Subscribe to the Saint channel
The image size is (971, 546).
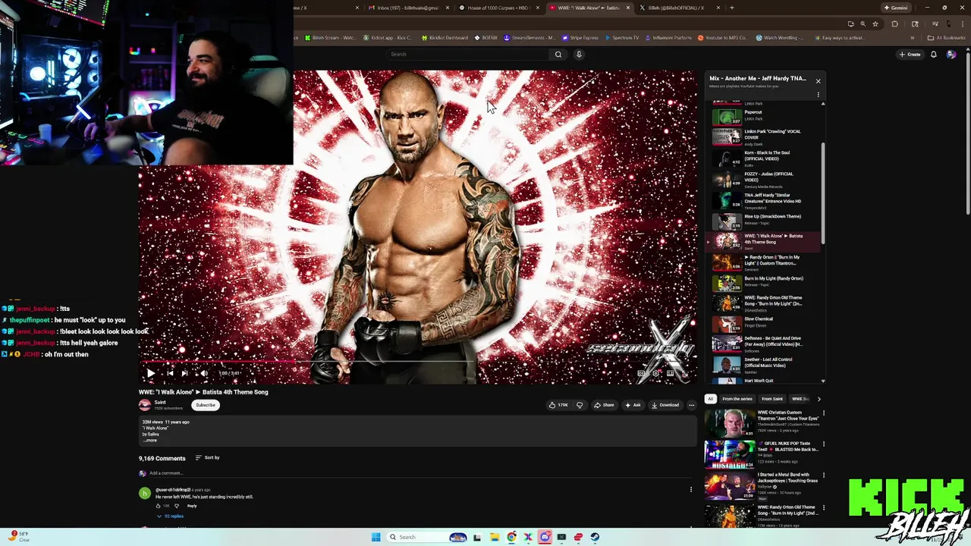pyautogui.click(x=206, y=405)
